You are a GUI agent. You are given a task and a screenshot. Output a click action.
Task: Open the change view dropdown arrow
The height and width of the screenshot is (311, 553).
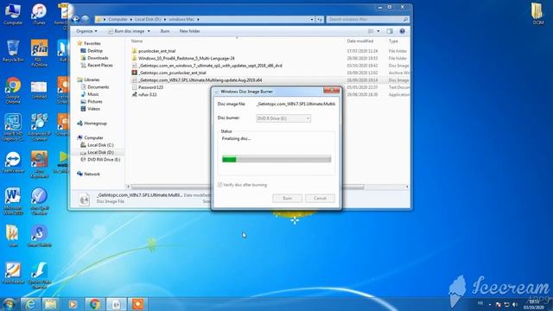point(378,31)
